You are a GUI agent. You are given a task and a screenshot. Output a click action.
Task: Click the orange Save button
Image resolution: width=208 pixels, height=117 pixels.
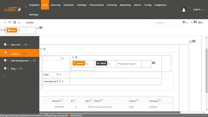(12, 30)
